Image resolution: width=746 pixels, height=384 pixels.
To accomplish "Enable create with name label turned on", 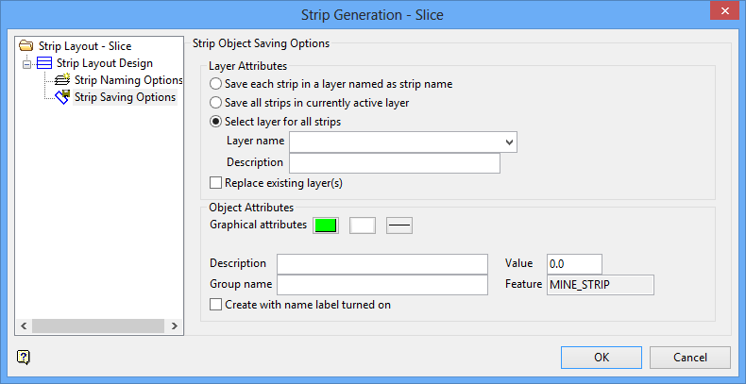I will tap(216, 305).
